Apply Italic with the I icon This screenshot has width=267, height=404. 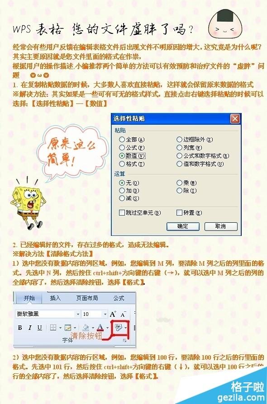point(30,328)
